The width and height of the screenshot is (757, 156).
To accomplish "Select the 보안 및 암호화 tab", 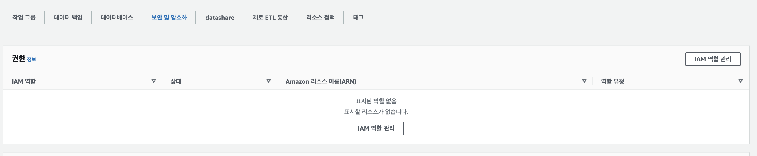I will (x=169, y=18).
